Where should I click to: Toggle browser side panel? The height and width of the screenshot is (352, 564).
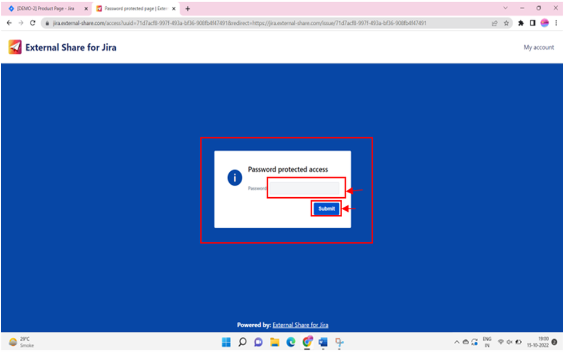point(532,23)
